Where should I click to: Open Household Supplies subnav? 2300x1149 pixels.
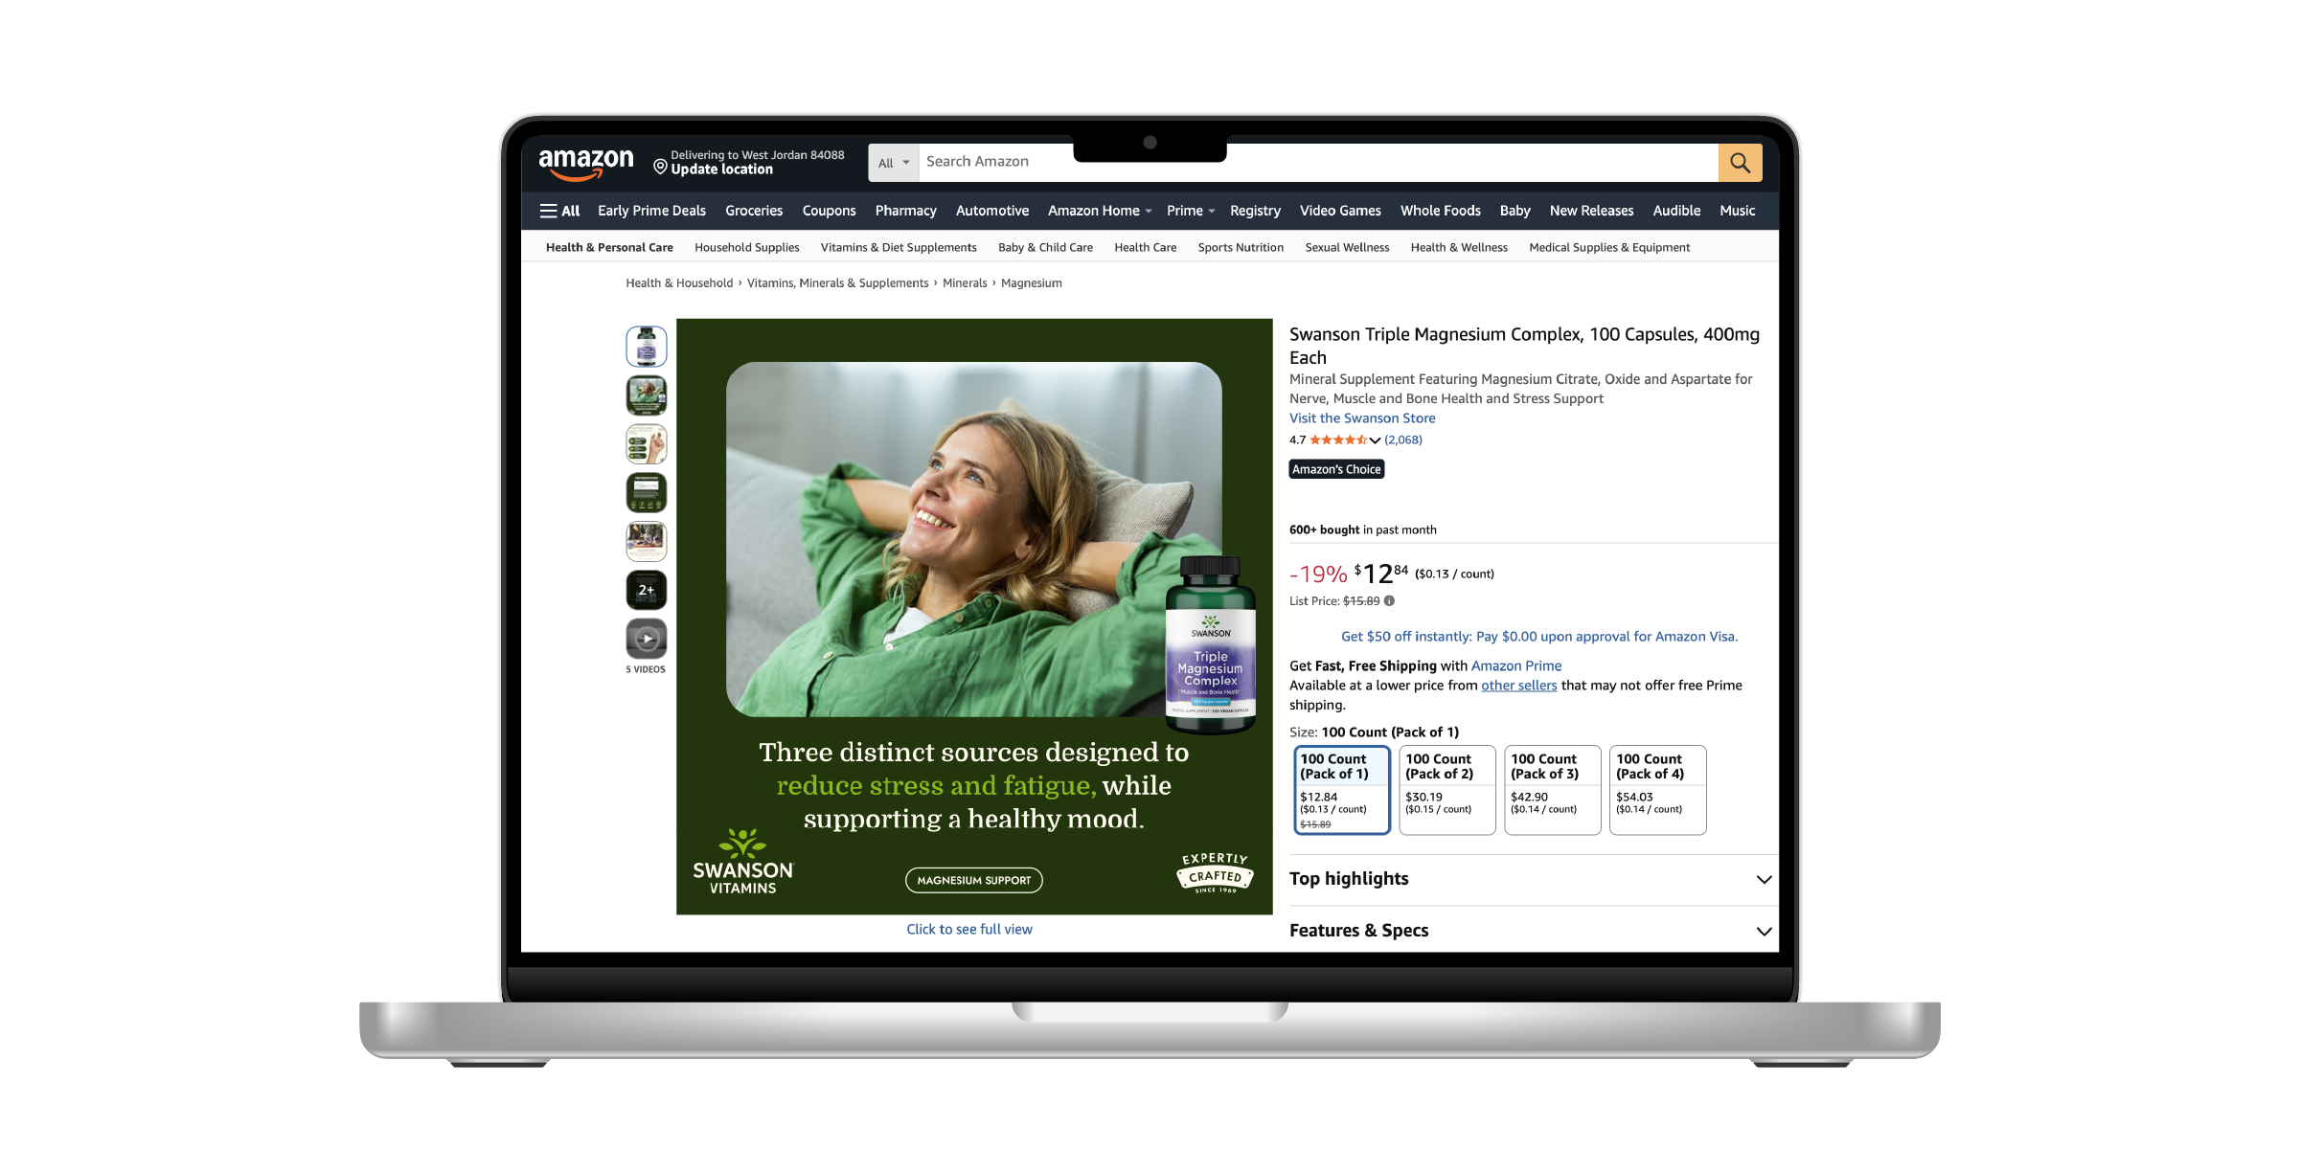tap(746, 247)
